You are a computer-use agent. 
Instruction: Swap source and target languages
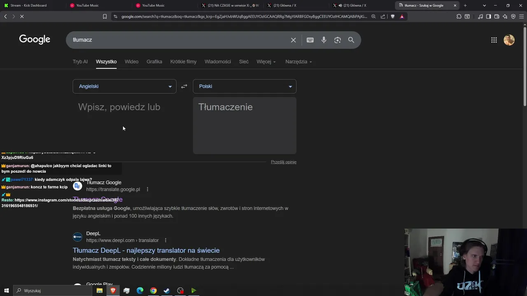(x=184, y=86)
